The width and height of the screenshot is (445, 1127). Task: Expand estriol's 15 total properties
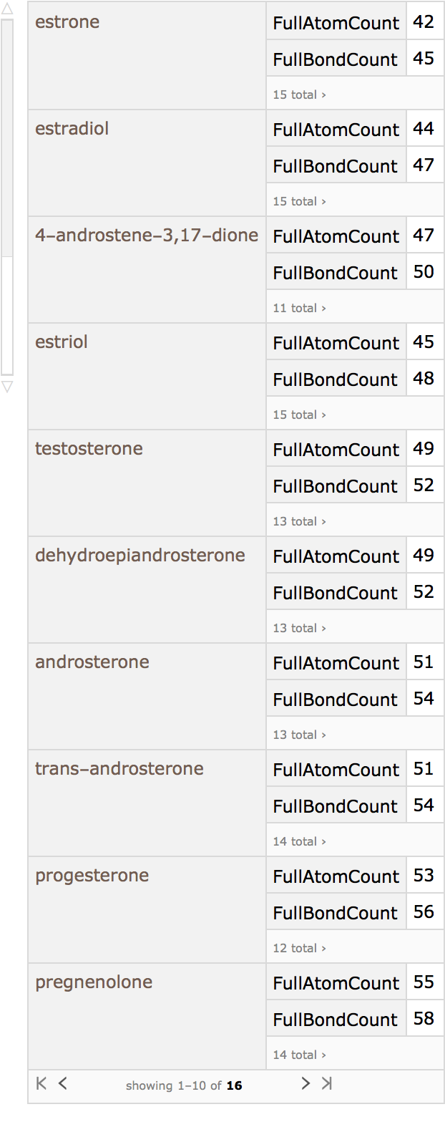pos(299,415)
